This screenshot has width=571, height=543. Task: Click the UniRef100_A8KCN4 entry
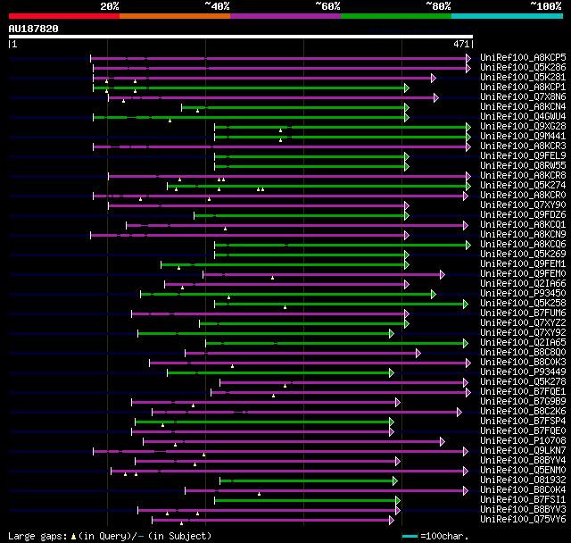(523, 107)
